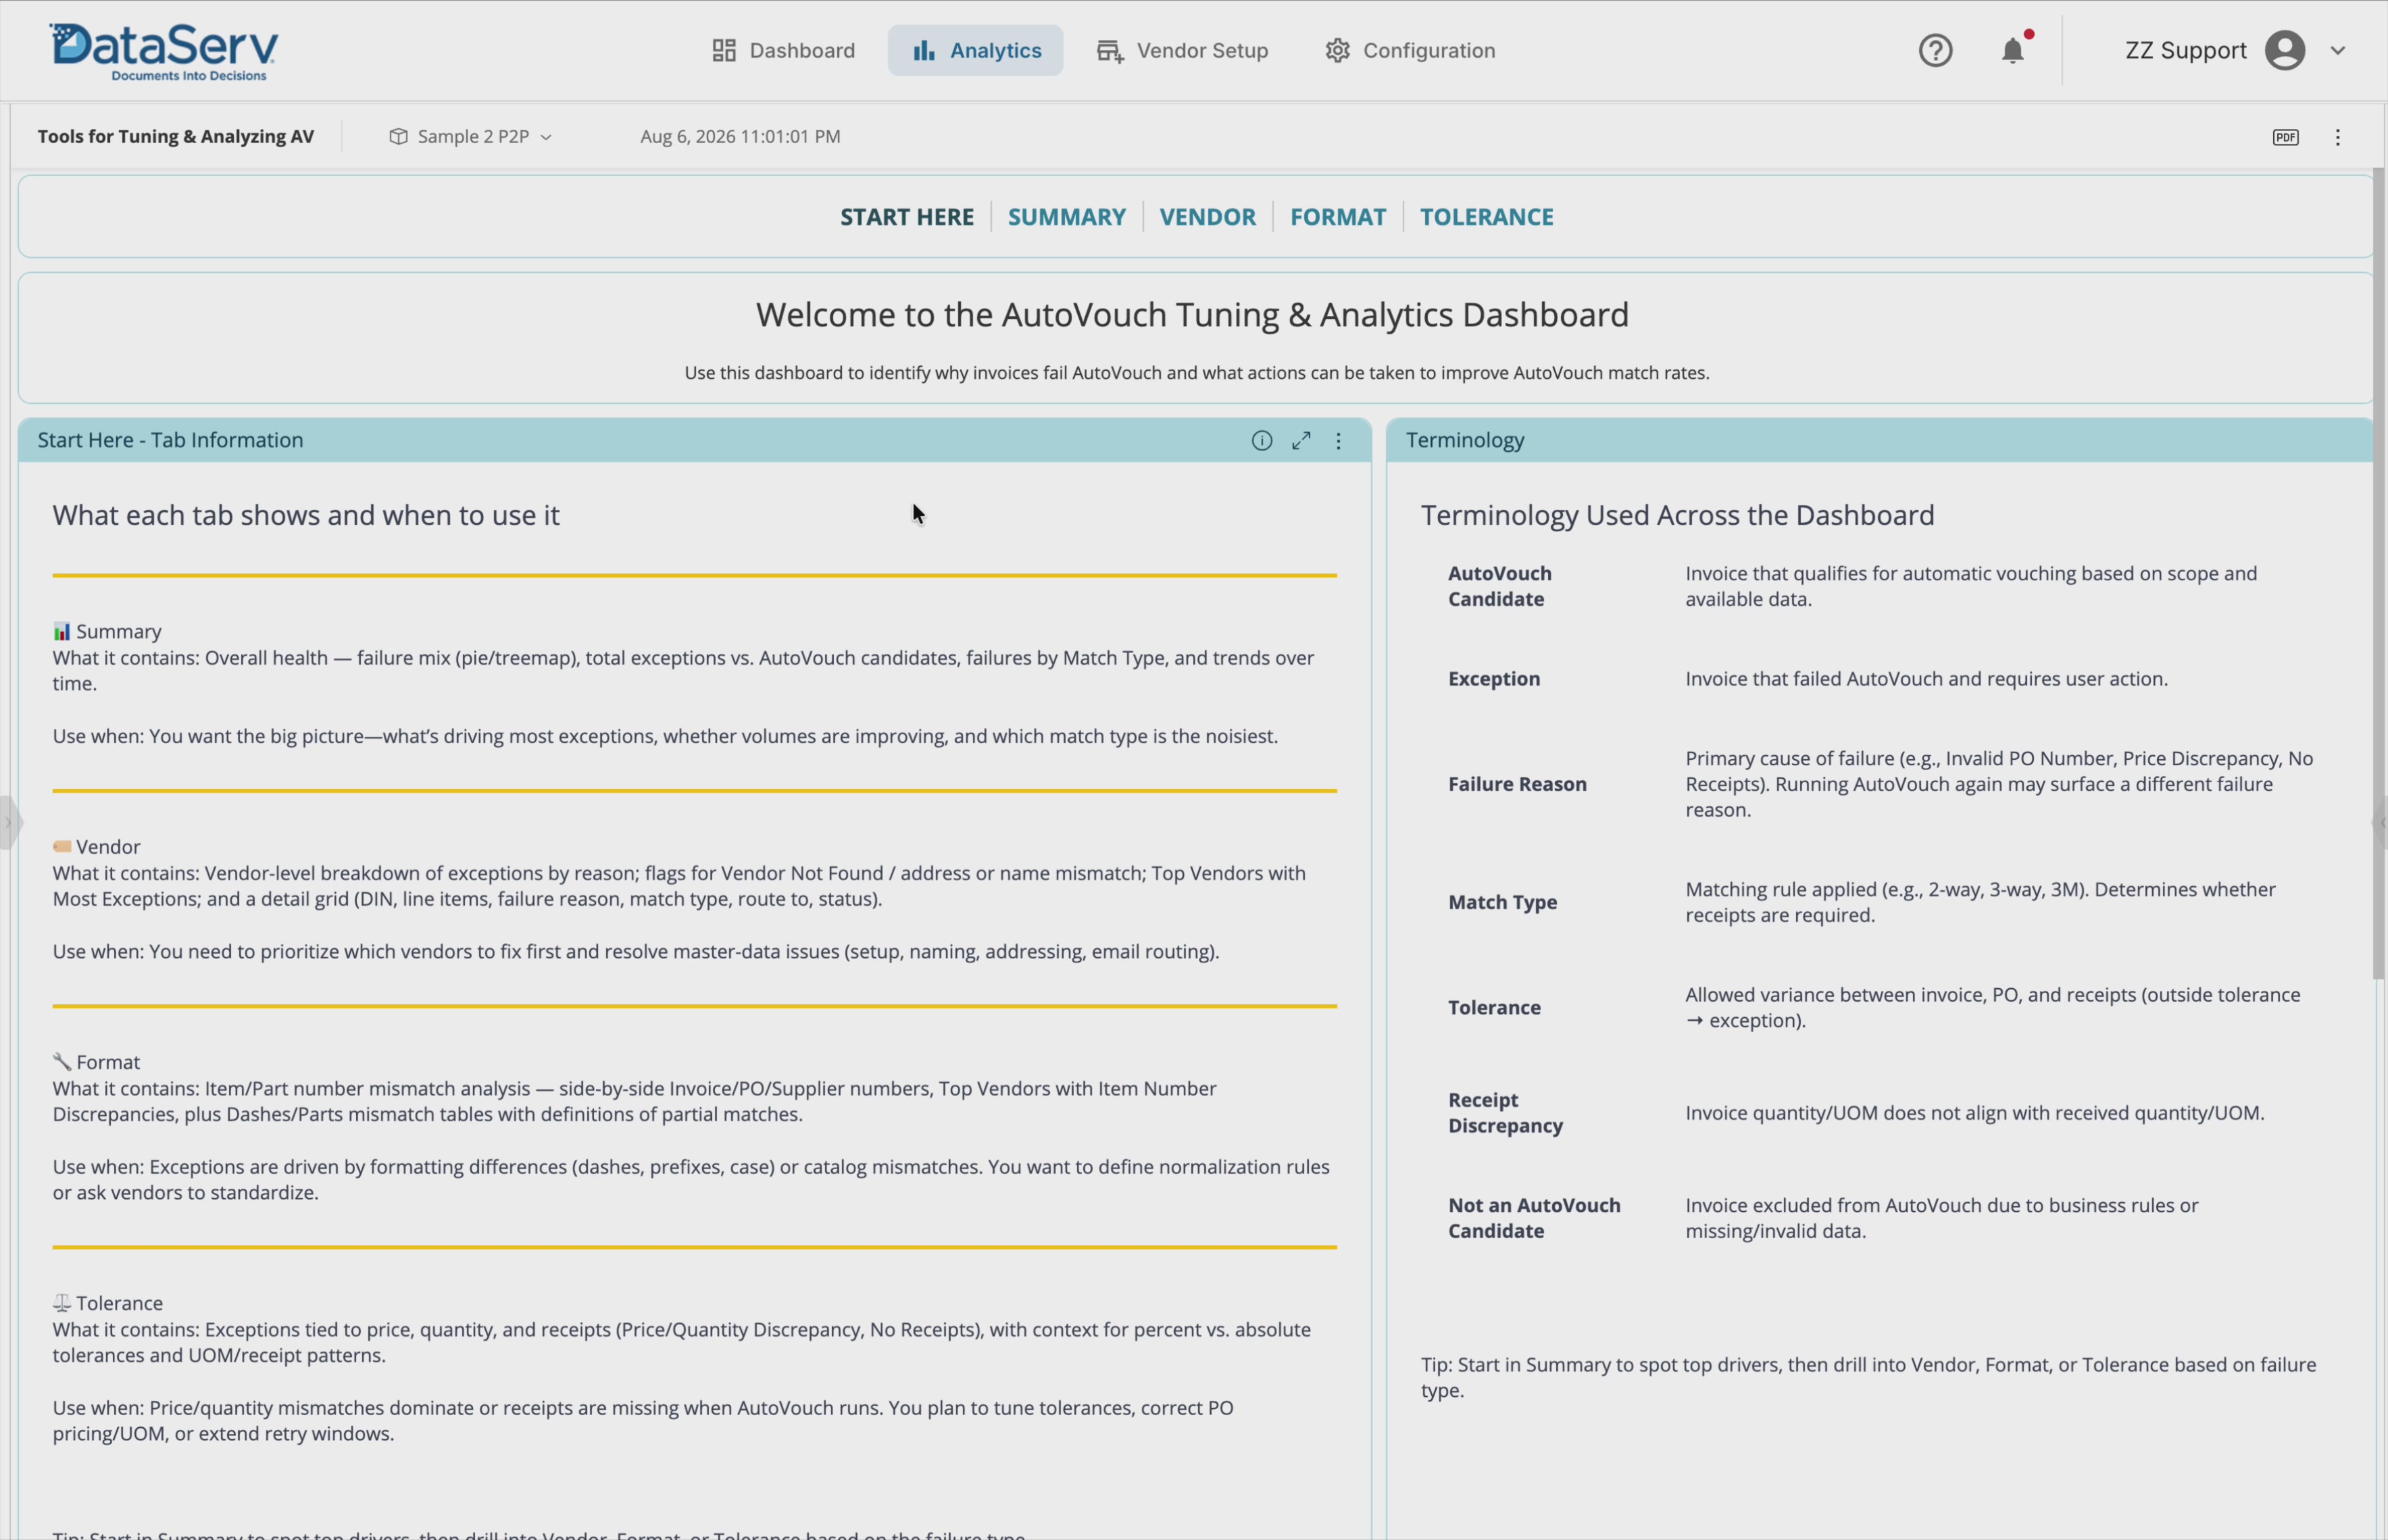Click the 'Tools for Tuning & Analyzing AV' title

pos(176,136)
